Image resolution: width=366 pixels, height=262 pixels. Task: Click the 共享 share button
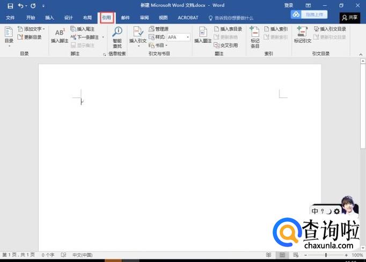coord(350,18)
